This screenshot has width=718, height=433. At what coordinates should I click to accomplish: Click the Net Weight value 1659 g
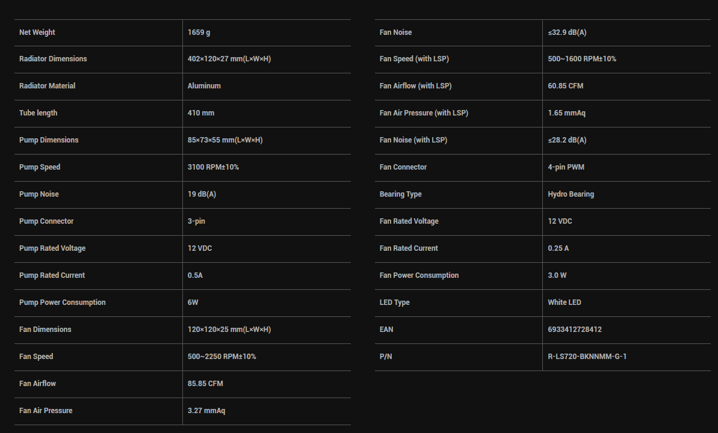click(x=199, y=32)
